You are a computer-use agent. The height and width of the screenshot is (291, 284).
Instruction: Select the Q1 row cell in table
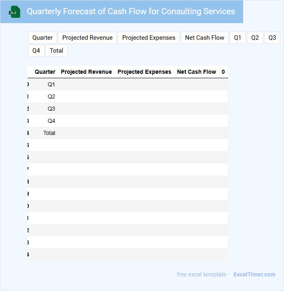click(51, 84)
